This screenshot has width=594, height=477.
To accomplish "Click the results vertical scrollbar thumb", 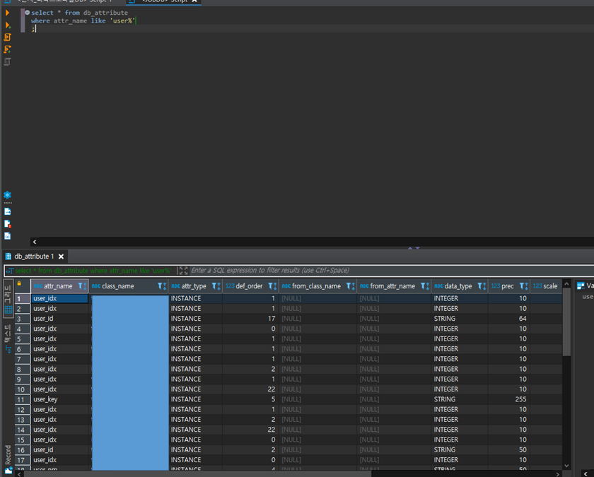I will [x=566, y=322].
